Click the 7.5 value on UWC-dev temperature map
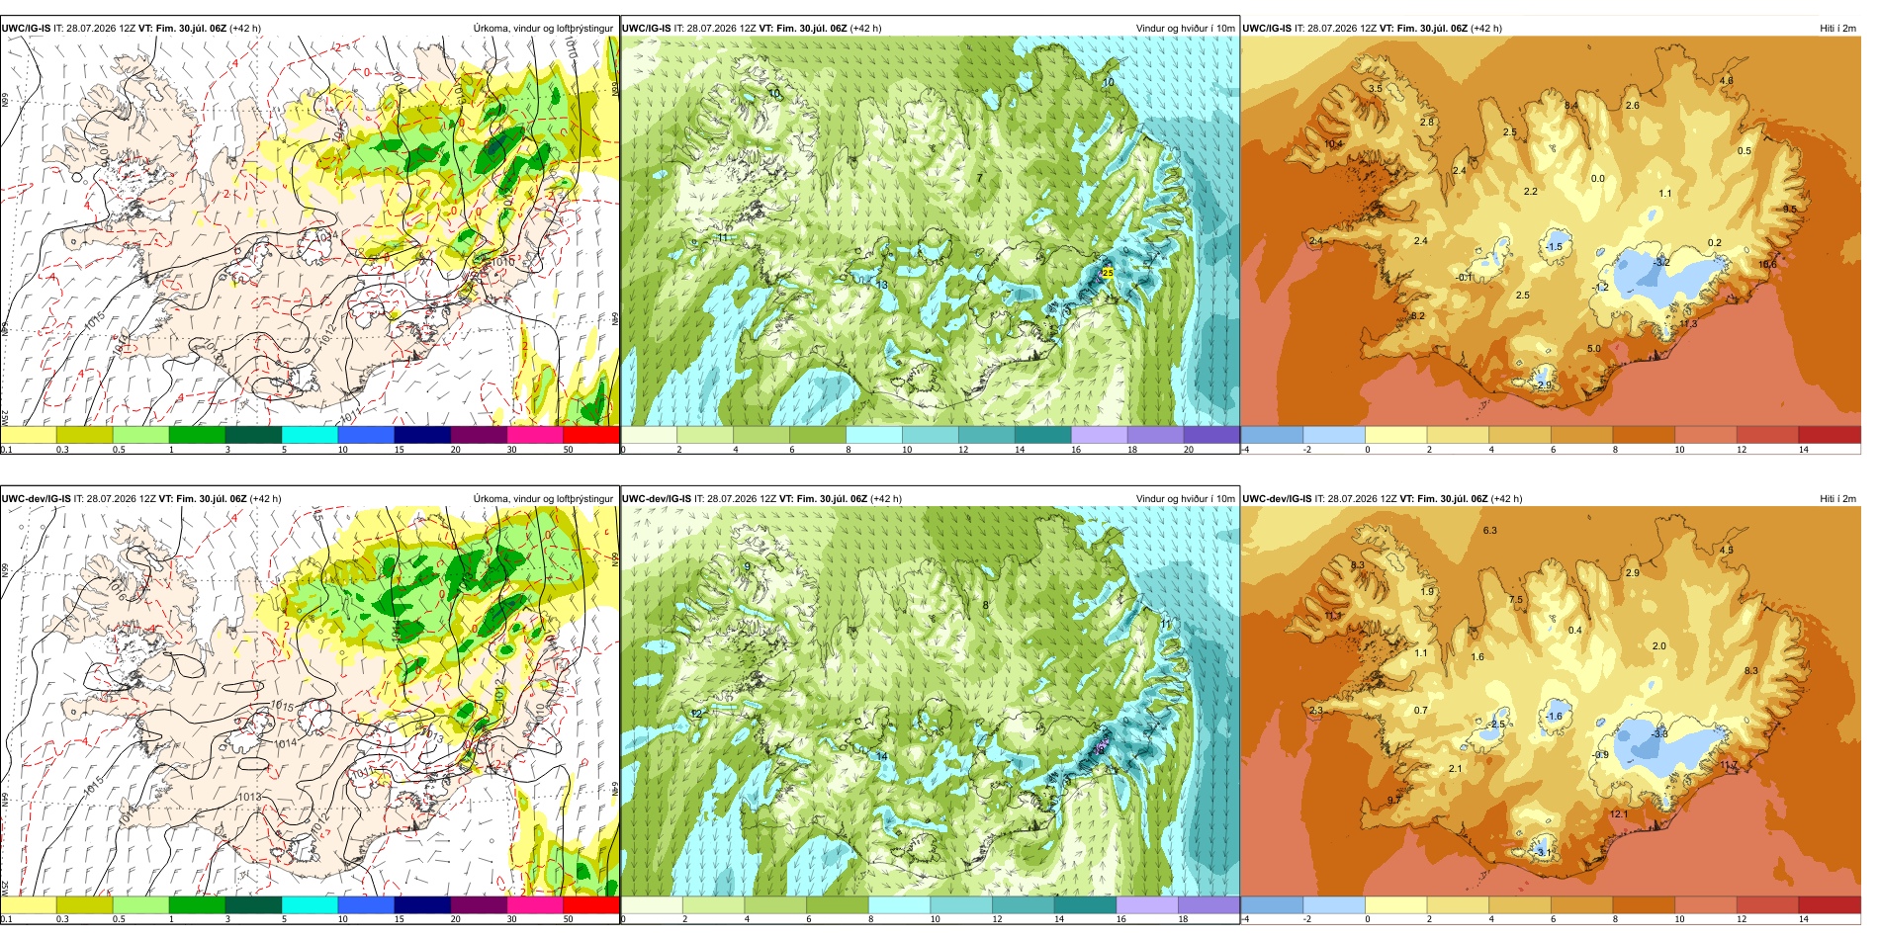The height and width of the screenshot is (939, 1879). [x=1516, y=600]
